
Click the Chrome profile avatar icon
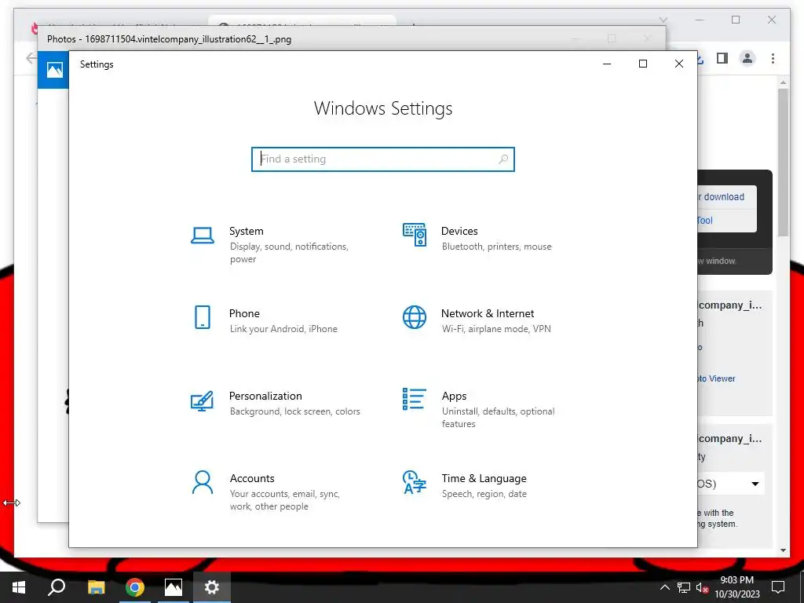click(x=747, y=58)
